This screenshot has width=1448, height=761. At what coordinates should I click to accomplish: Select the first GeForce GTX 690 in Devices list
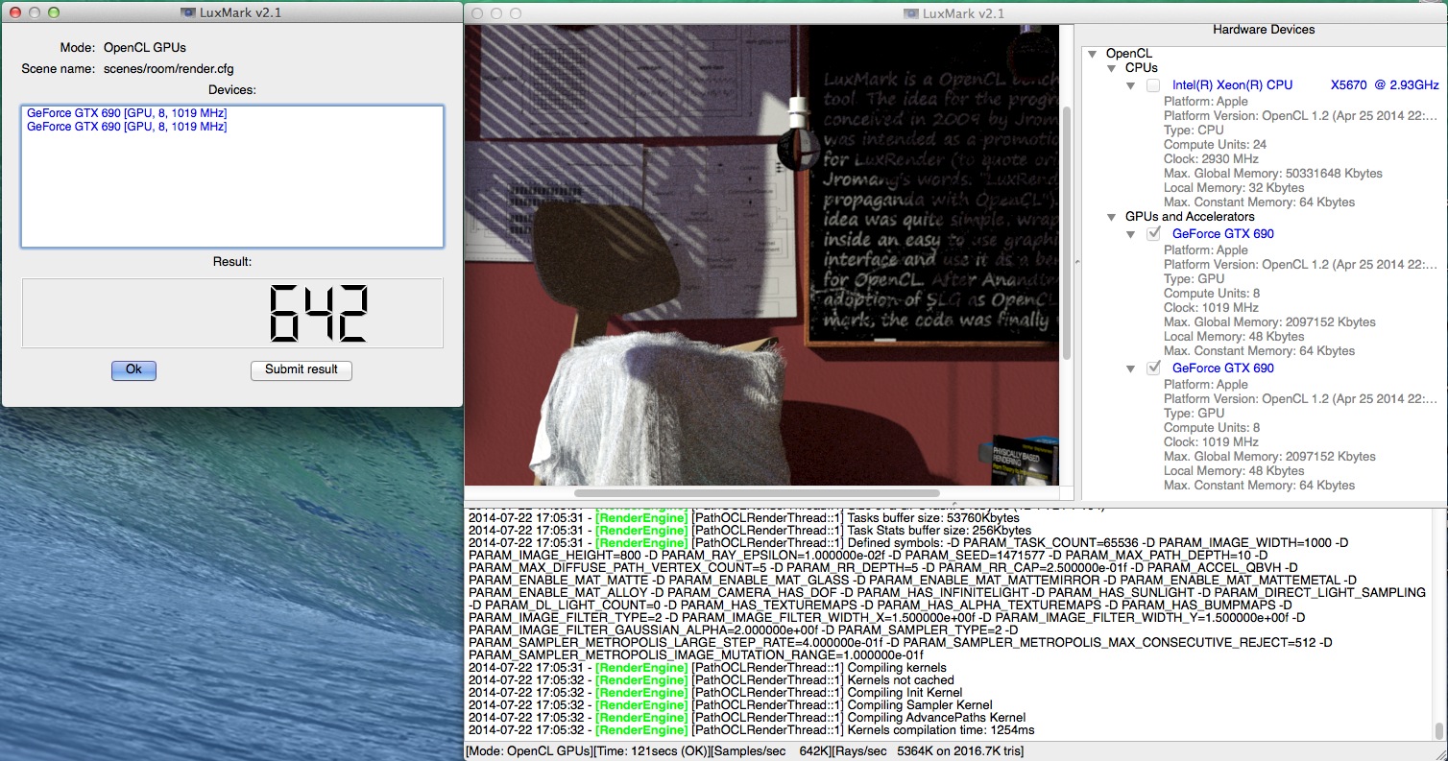click(127, 113)
